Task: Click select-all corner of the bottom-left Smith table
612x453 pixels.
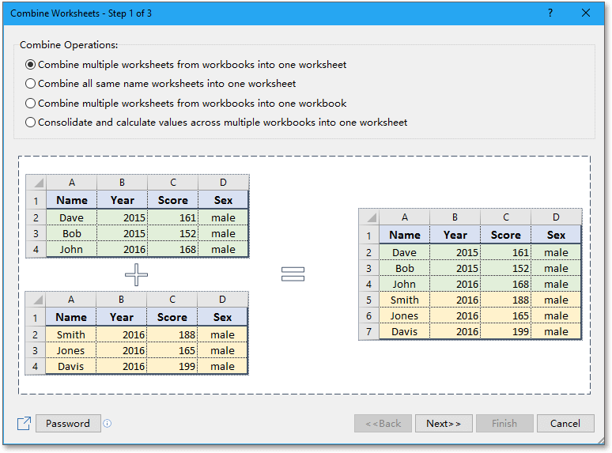Action: click(36, 300)
